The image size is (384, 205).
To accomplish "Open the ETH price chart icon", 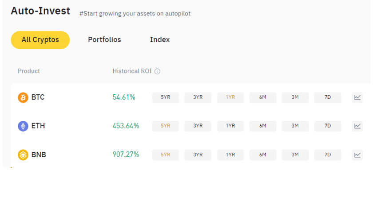I will 357,126.
